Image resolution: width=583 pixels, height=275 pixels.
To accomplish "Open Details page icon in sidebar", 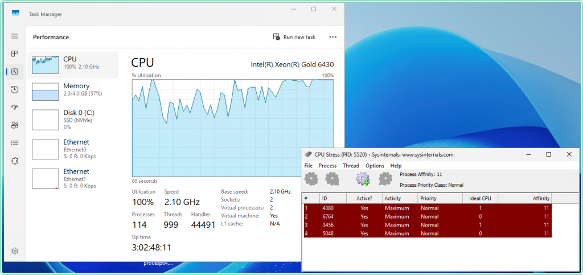I will (x=14, y=143).
